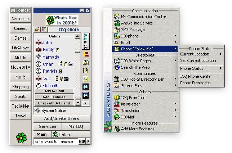The image size is (232, 153).
Task: Click the red user icon in ICQuick bar
Action: (86, 54)
